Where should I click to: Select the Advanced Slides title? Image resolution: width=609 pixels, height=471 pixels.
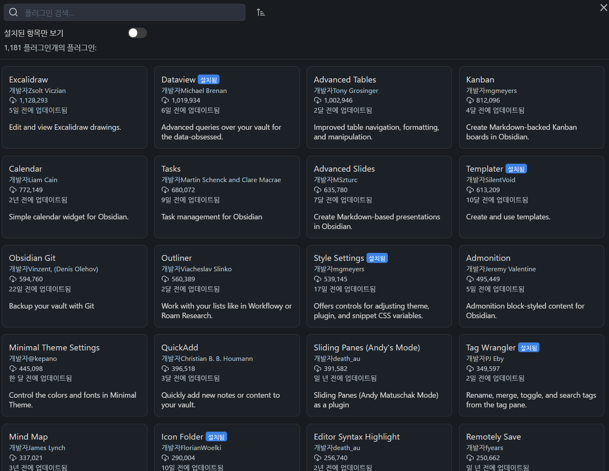pos(344,169)
